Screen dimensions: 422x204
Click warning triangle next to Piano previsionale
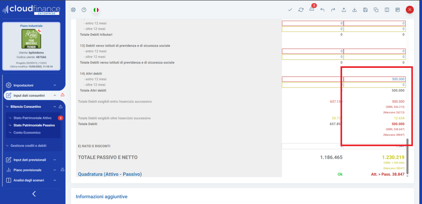coord(63,169)
